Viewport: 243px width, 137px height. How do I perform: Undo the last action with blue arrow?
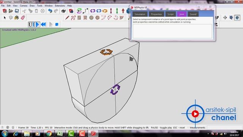(x=50, y=11)
